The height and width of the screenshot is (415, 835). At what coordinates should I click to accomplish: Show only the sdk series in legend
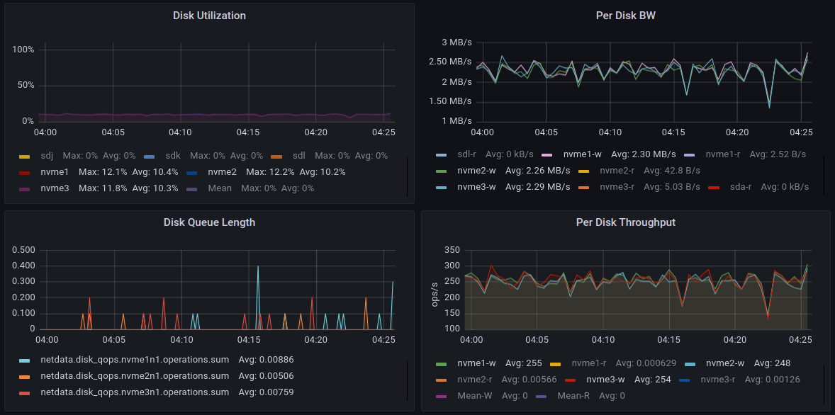pyautogui.click(x=173, y=156)
